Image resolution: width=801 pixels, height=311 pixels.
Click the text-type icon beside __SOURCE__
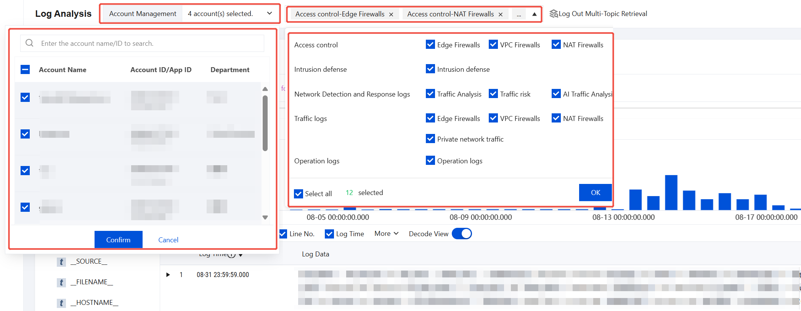coord(61,262)
